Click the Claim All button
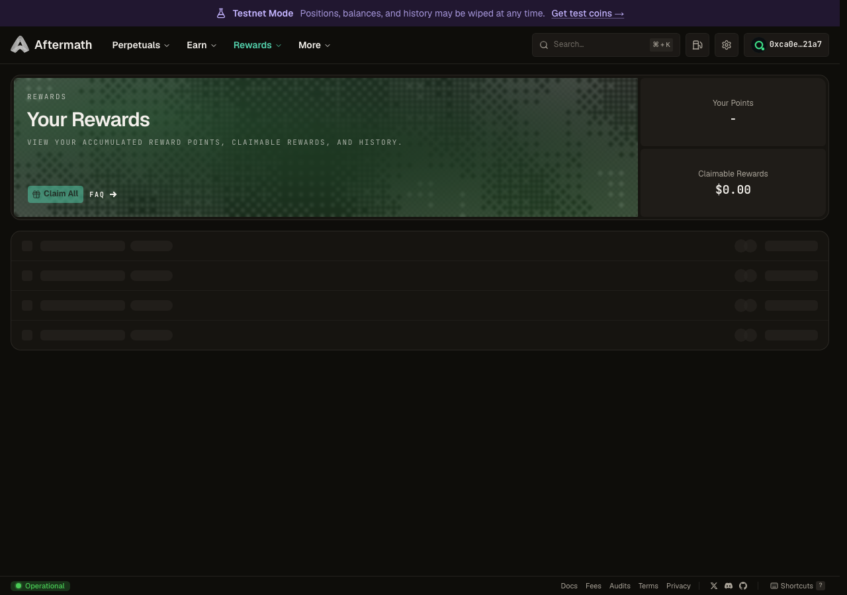847x595 pixels. [56, 194]
